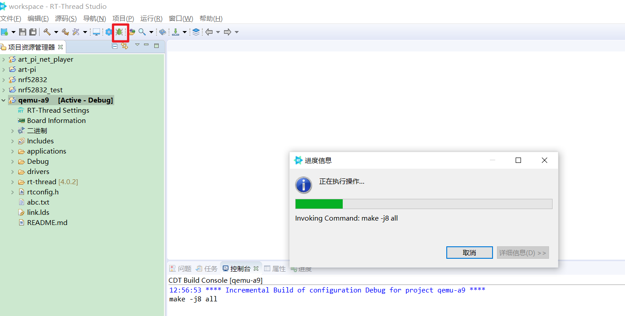Click the SDK Manager layers icon

coord(196,32)
